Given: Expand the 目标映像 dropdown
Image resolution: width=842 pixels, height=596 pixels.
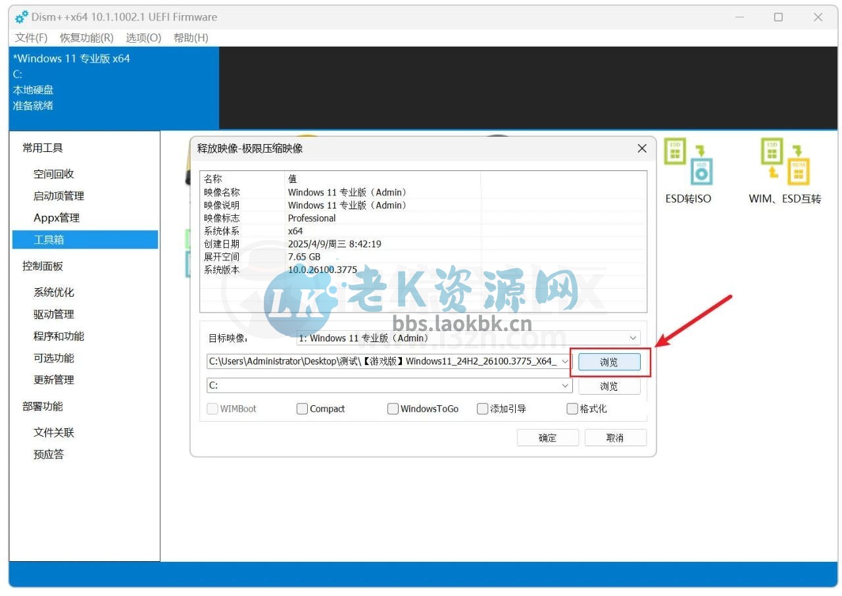Looking at the screenshot, I should [x=633, y=338].
